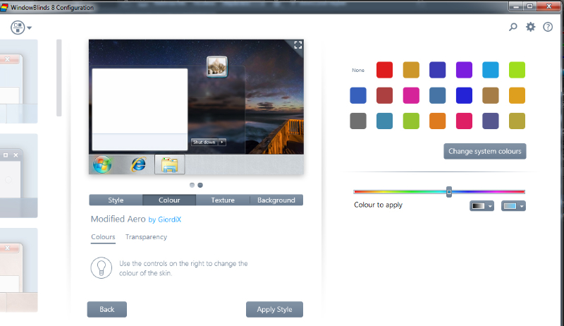Select the None colour option

click(x=358, y=70)
